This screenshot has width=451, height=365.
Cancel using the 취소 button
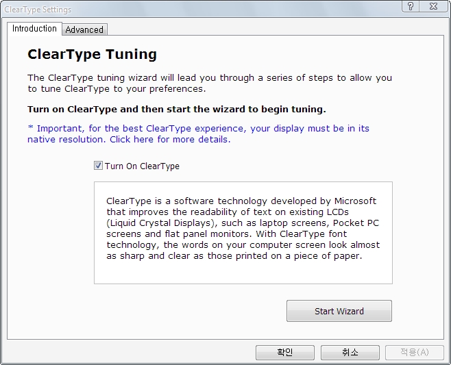point(350,353)
